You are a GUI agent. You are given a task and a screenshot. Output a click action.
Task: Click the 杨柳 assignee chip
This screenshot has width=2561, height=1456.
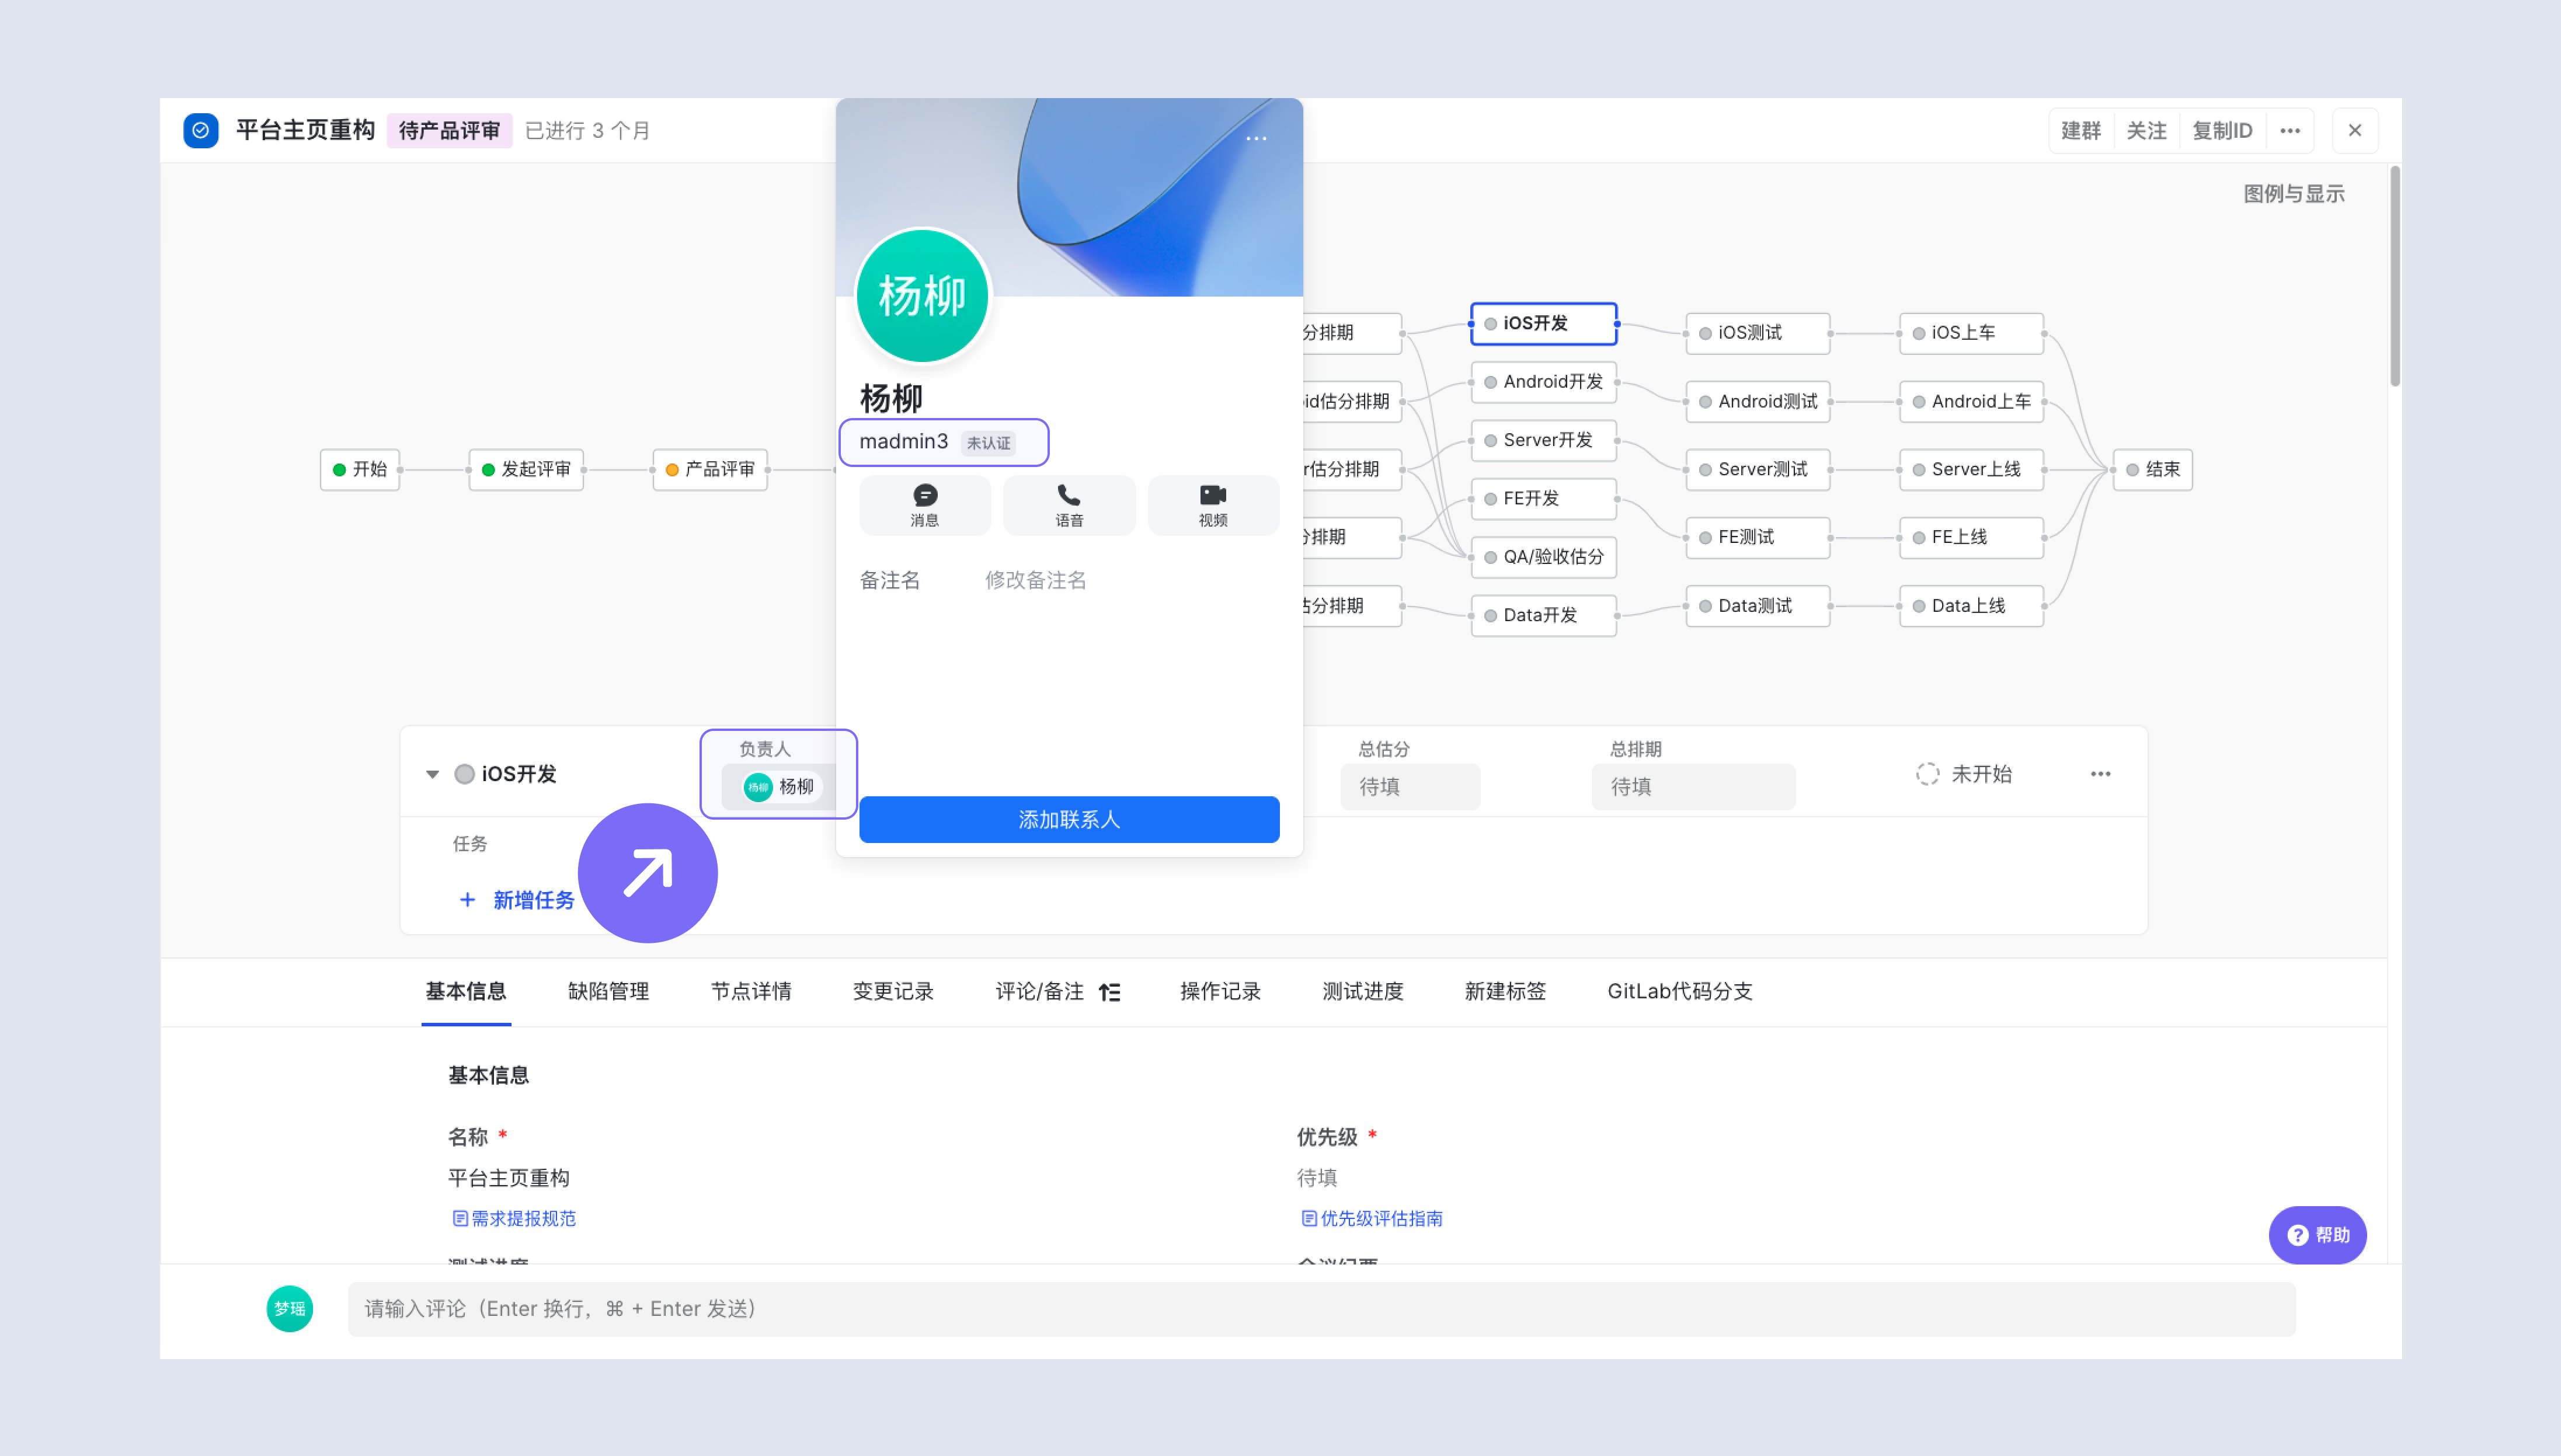pos(781,786)
